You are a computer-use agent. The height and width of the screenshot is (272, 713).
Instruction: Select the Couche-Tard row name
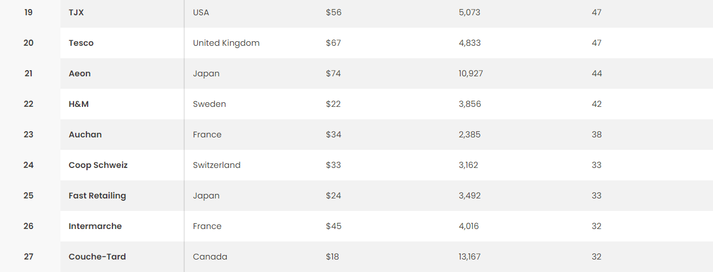tap(97, 257)
